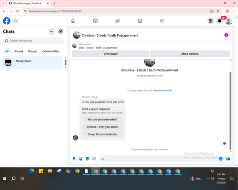
Task: Click the Facebook search magnifier icon
Action: 16,21
